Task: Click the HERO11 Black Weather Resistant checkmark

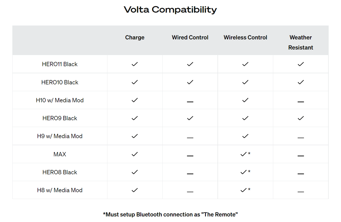Action: coord(301,64)
